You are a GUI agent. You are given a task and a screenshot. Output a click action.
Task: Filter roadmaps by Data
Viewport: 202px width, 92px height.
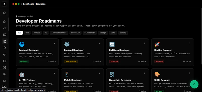click(x=113, y=33)
